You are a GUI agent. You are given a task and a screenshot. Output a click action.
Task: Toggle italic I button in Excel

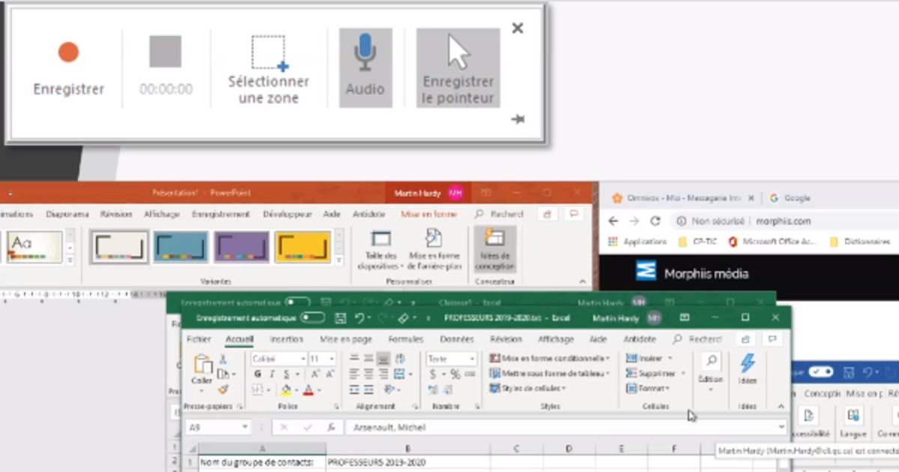tap(272, 374)
